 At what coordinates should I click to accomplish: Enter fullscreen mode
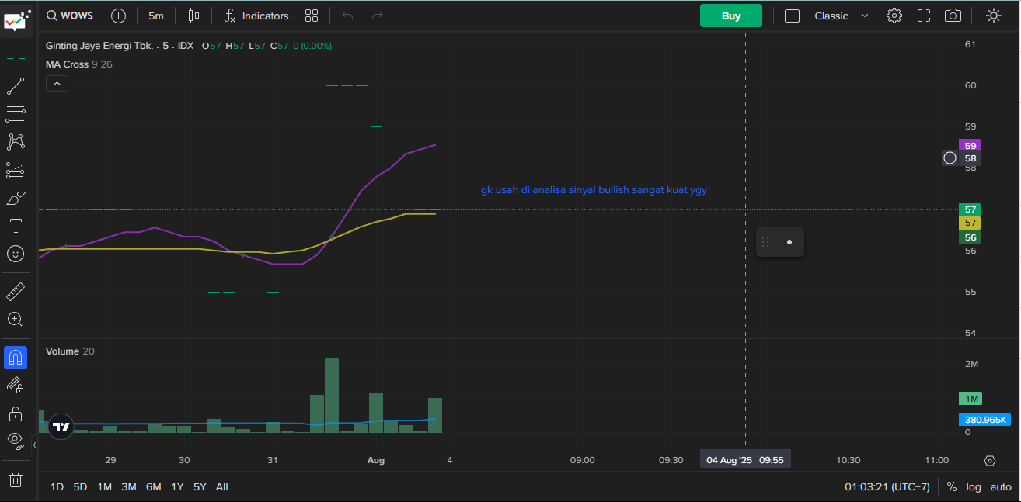point(924,16)
